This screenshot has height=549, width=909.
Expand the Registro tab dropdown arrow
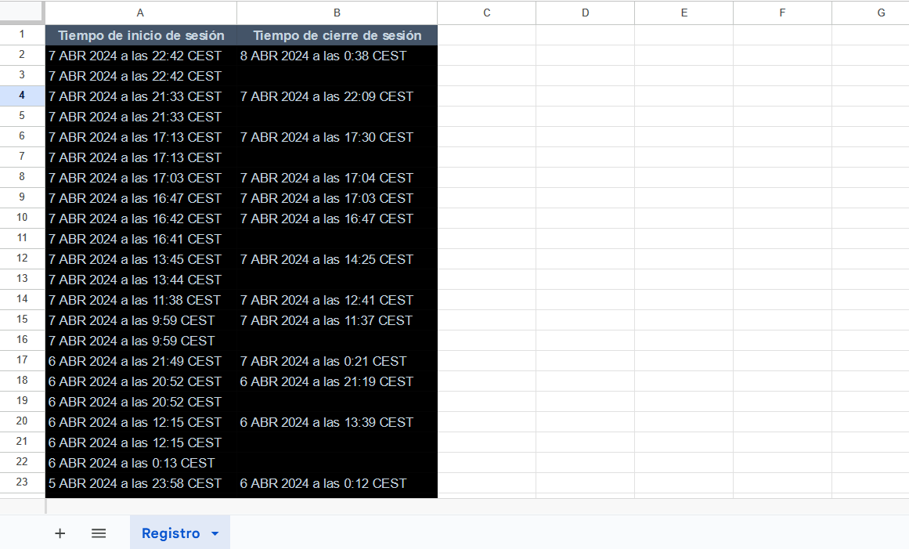(x=215, y=533)
